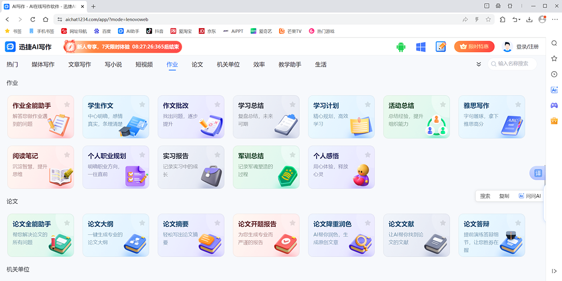Viewport: 562px width, 281px height.
Task: Expand the category list chevron
Action: pos(479,64)
